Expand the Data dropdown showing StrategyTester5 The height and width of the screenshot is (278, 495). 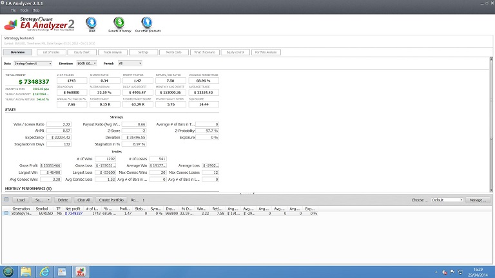point(33,64)
